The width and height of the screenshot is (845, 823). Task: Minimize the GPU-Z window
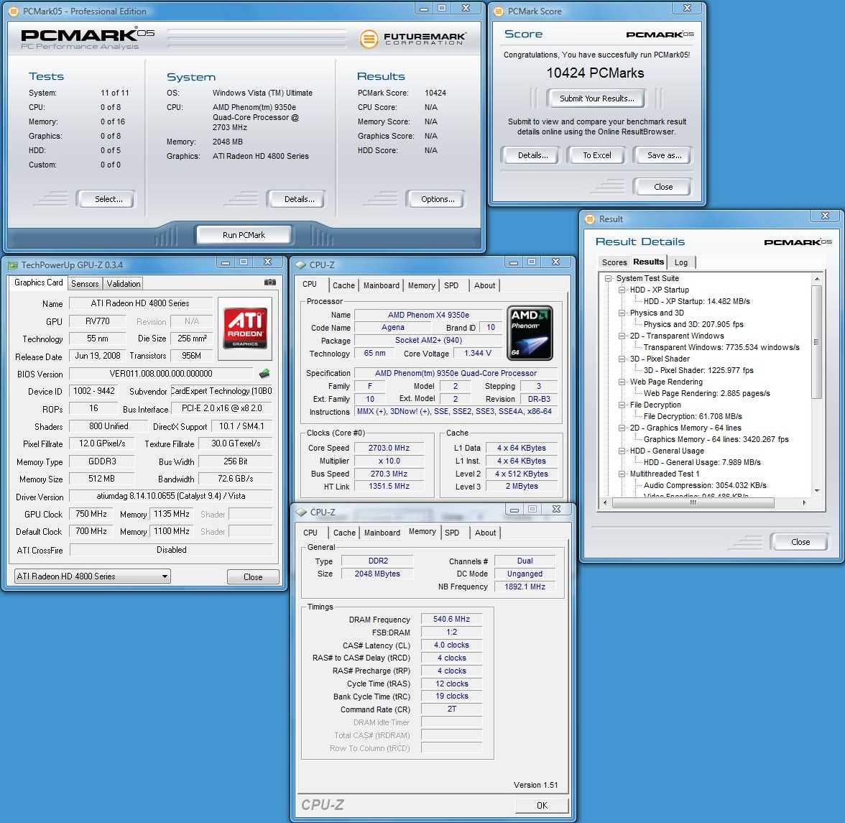pyautogui.click(x=226, y=262)
